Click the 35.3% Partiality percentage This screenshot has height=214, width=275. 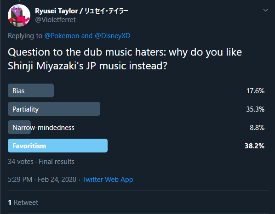pyautogui.click(x=255, y=109)
